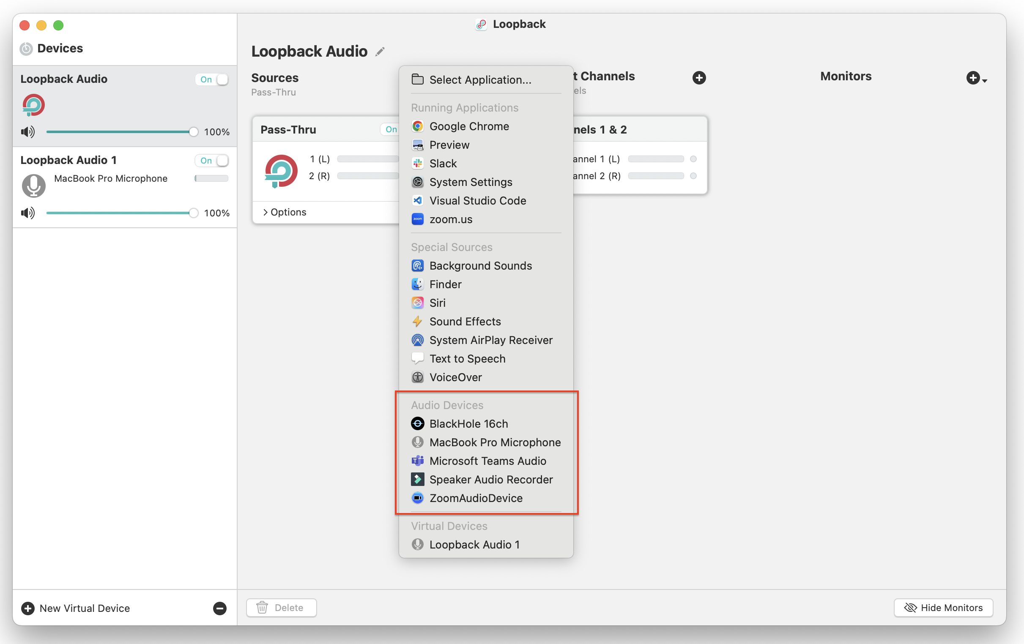The height and width of the screenshot is (644, 1024).
Task: Click the Microsoft Teams Audio icon
Action: [x=417, y=461]
